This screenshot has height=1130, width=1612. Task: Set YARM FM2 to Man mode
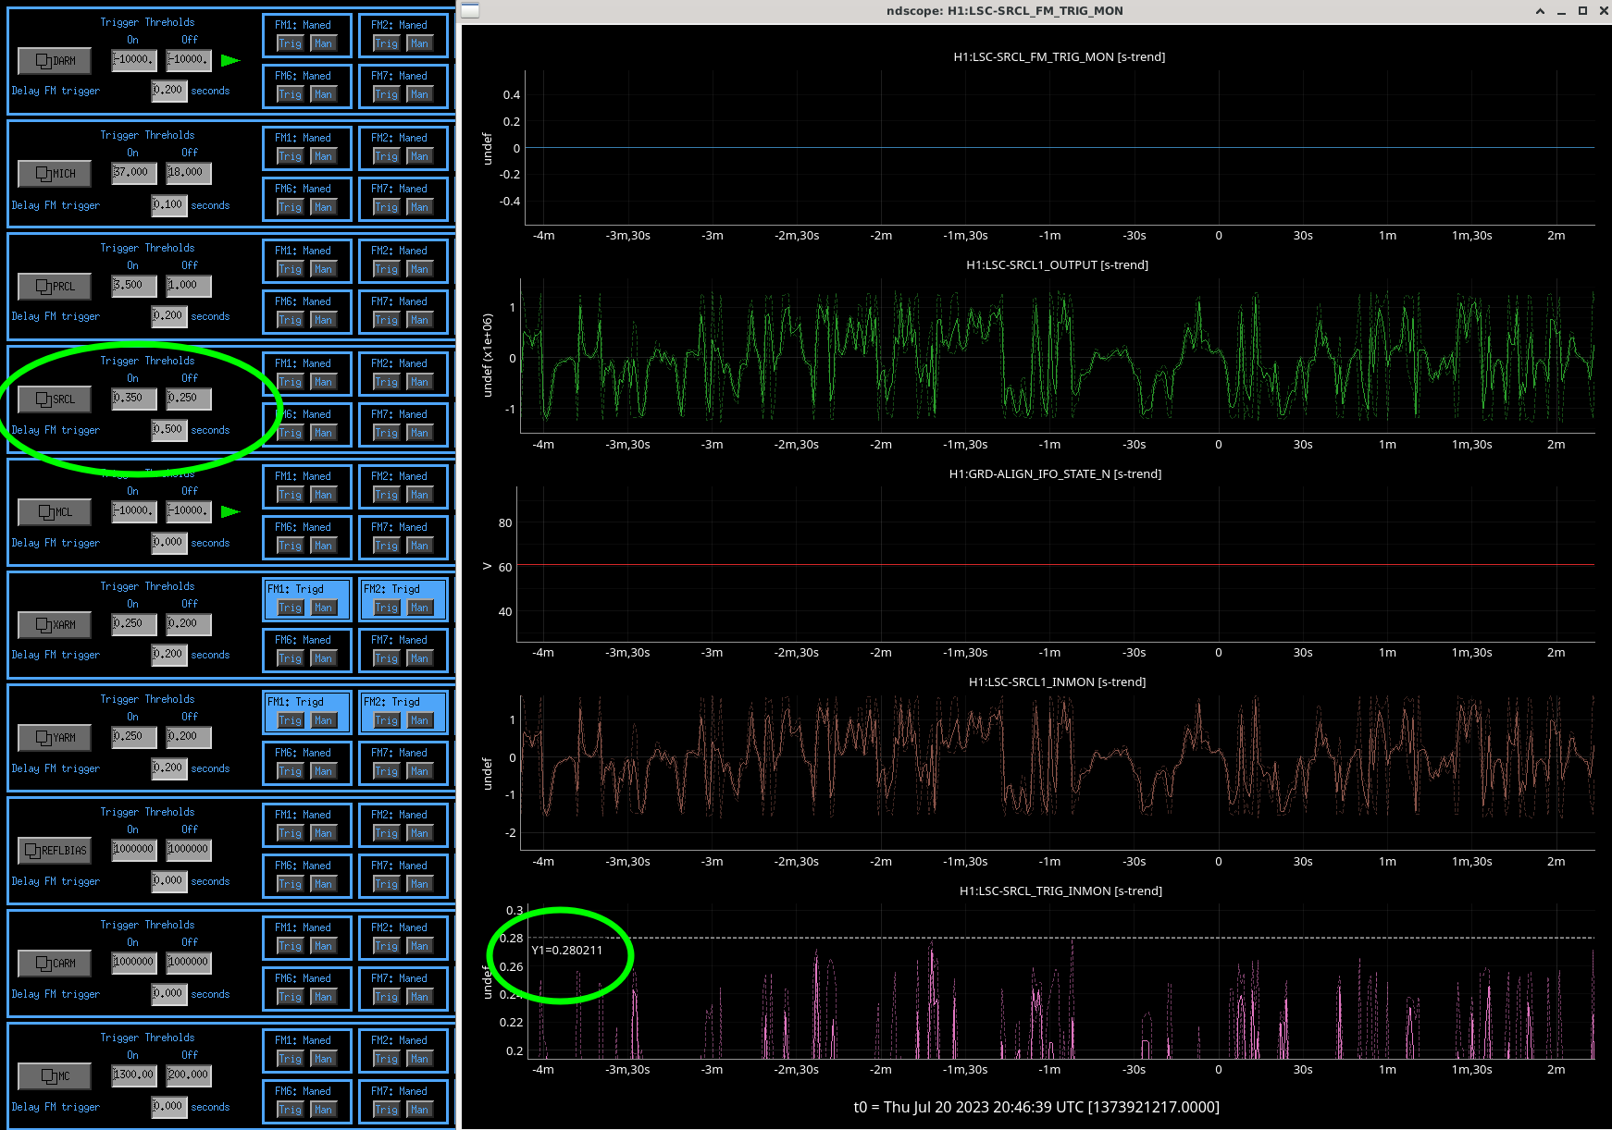(419, 720)
